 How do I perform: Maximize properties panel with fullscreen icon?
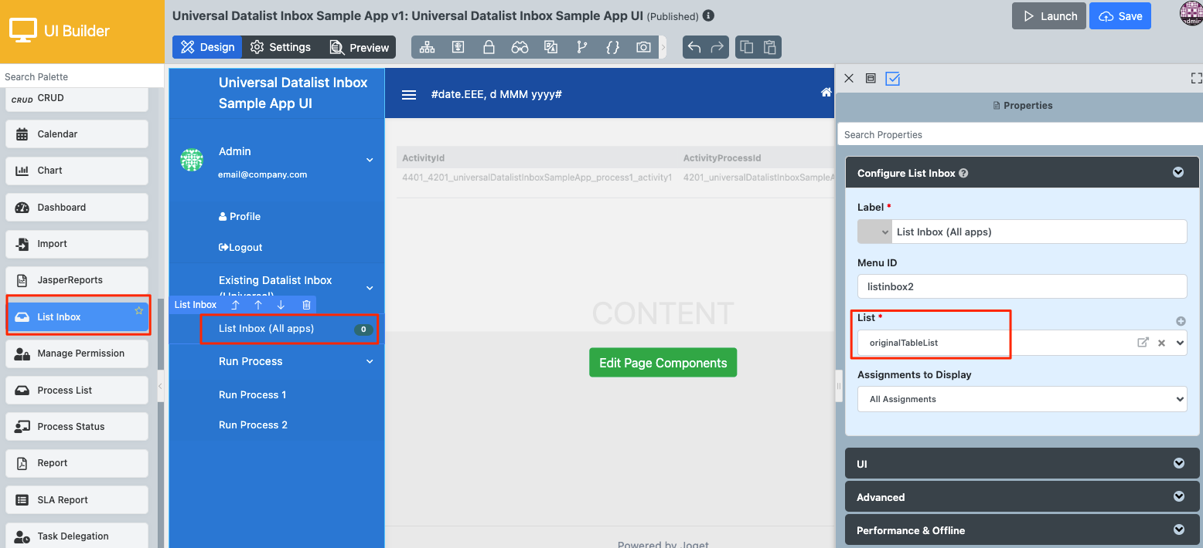(x=1196, y=78)
